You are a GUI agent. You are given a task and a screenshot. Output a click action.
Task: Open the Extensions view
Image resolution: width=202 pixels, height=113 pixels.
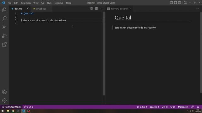tap(4, 45)
